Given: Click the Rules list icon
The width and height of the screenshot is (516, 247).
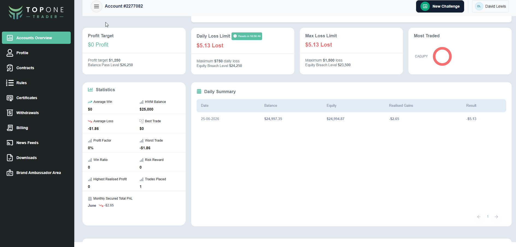Looking at the screenshot, I should pos(10,83).
